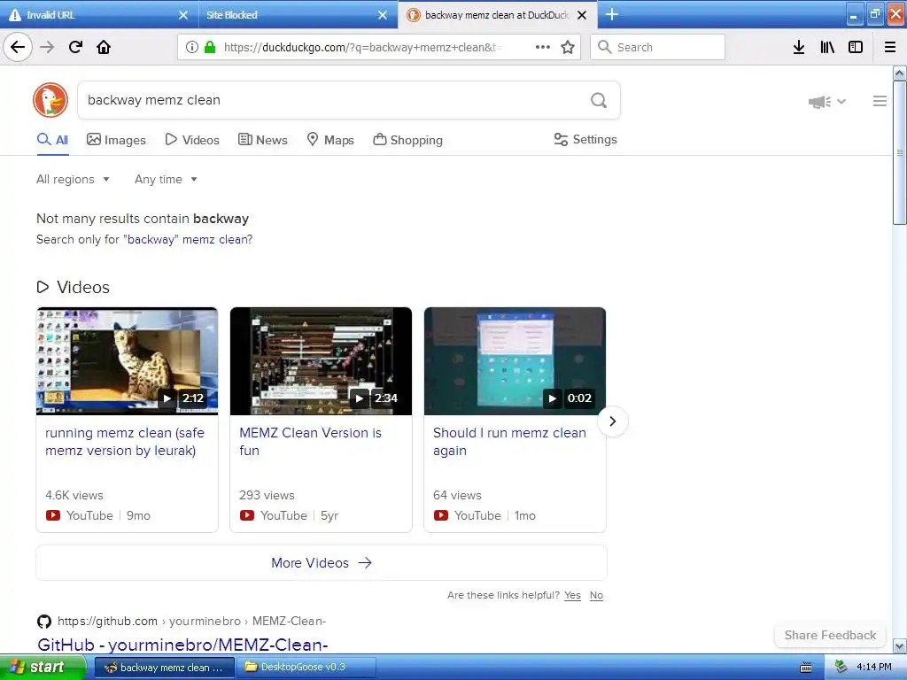
Task: Click the backway memz clean taskbar button
Action: pos(164,668)
